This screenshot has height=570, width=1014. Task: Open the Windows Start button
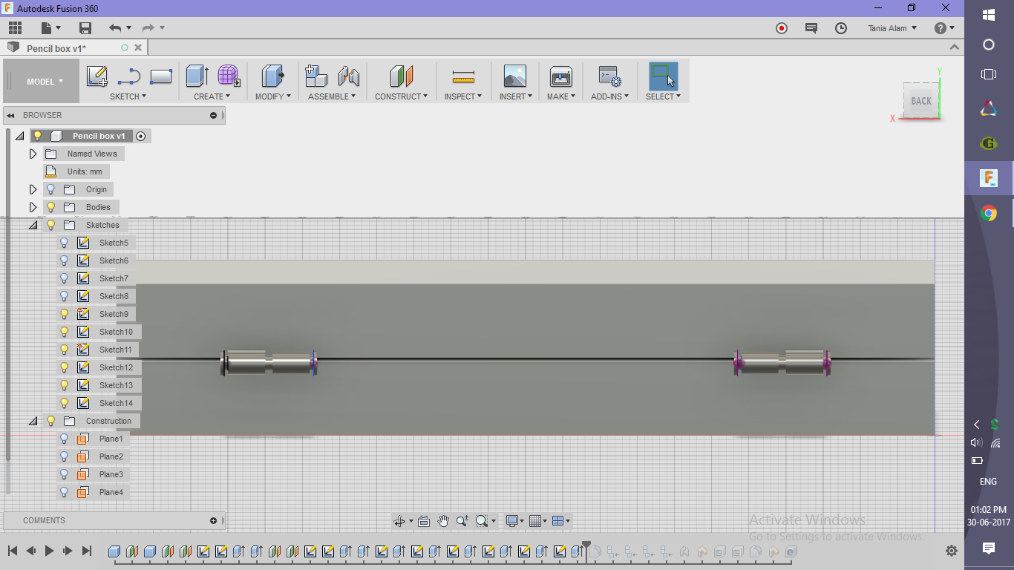pyautogui.click(x=989, y=15)
